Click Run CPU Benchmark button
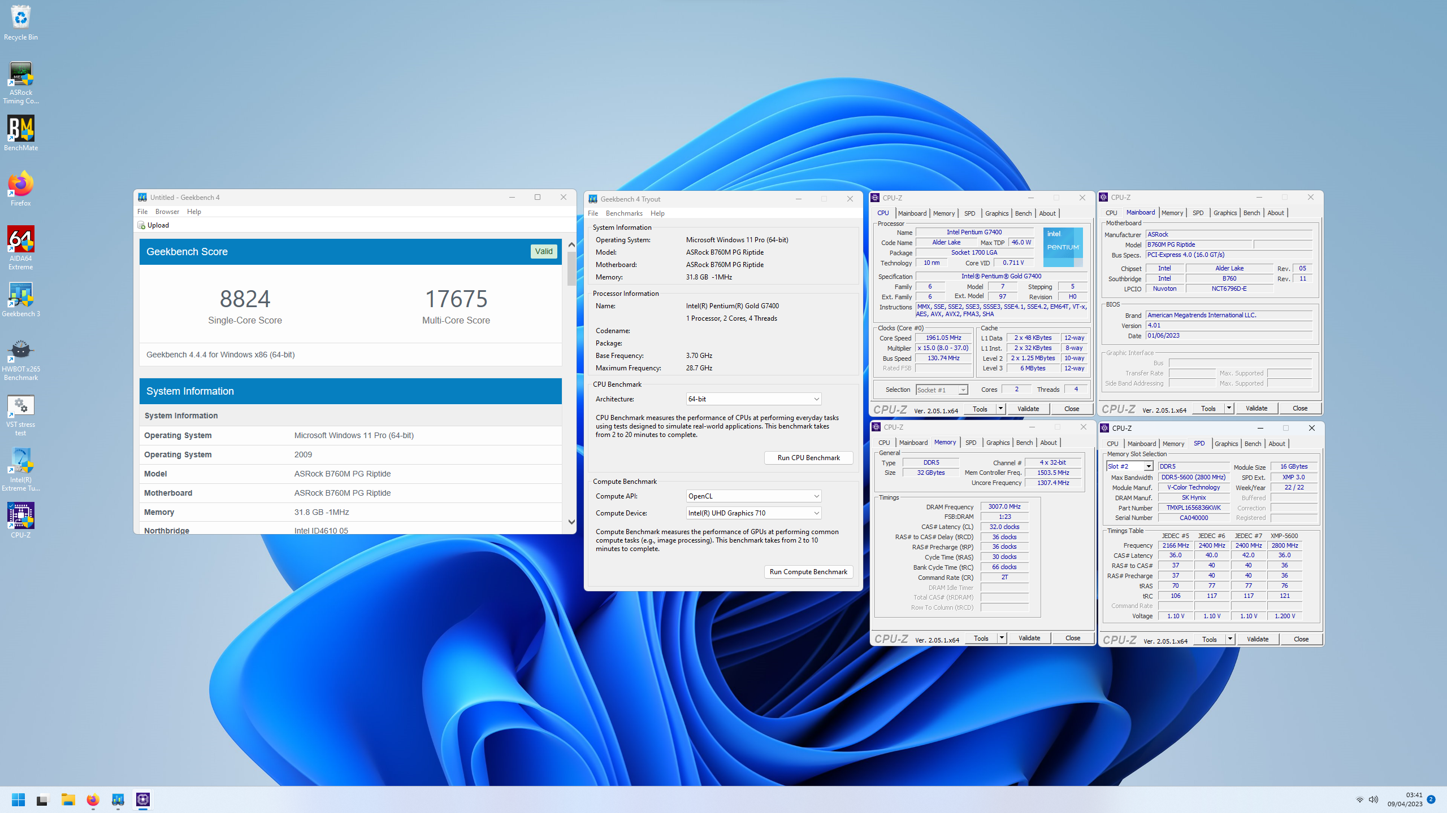 pos(808,458)
